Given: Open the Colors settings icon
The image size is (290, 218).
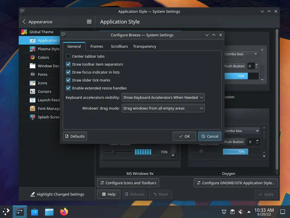Looking at the screenshot, I should [x=33, y=57].
